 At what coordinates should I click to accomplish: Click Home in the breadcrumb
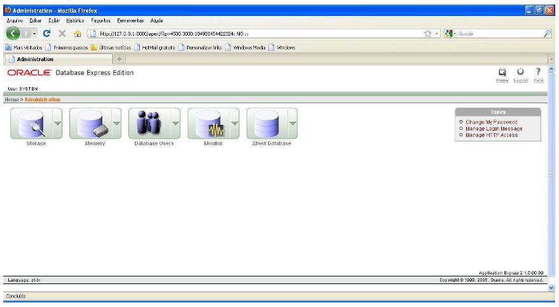(11, 99)
